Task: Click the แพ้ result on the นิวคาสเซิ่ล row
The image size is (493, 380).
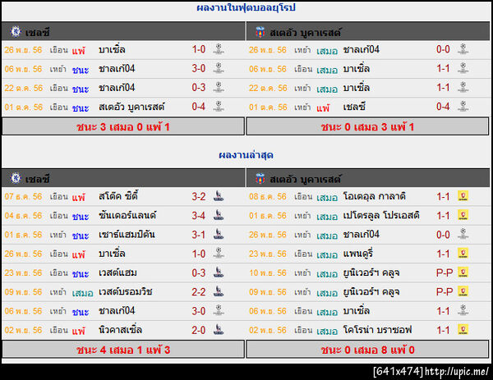Action: (78, 331)
